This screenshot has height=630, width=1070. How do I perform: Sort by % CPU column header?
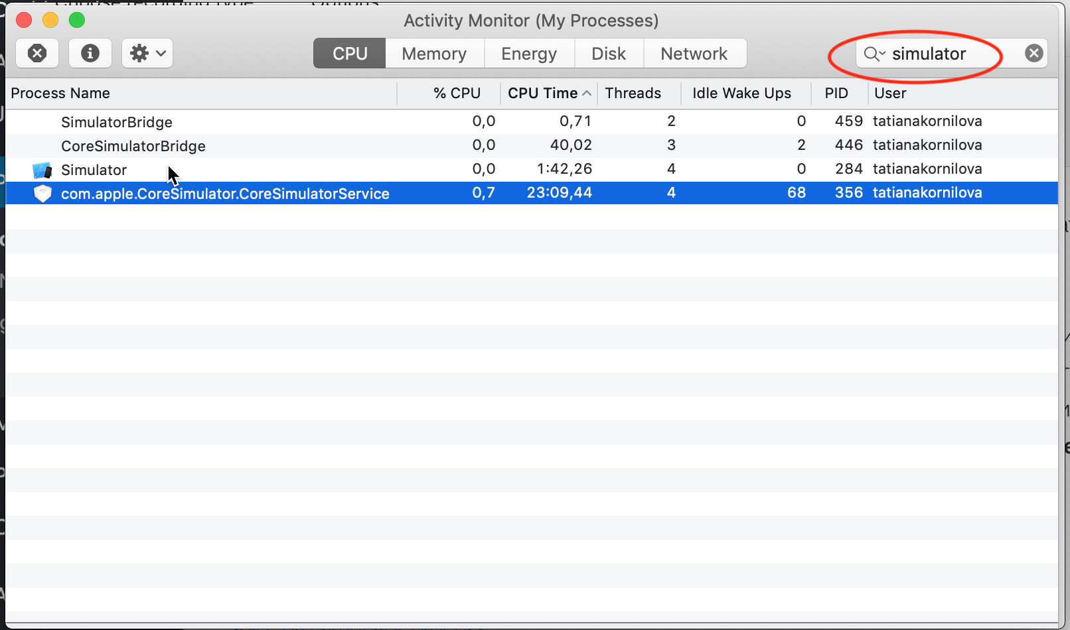[x=457, y=94]
